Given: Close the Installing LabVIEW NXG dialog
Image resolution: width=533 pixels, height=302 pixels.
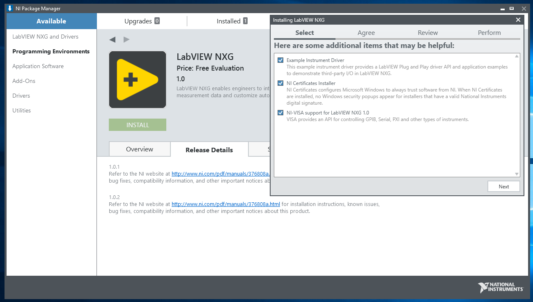Looking at the screenshot, I should pos(518,20).
